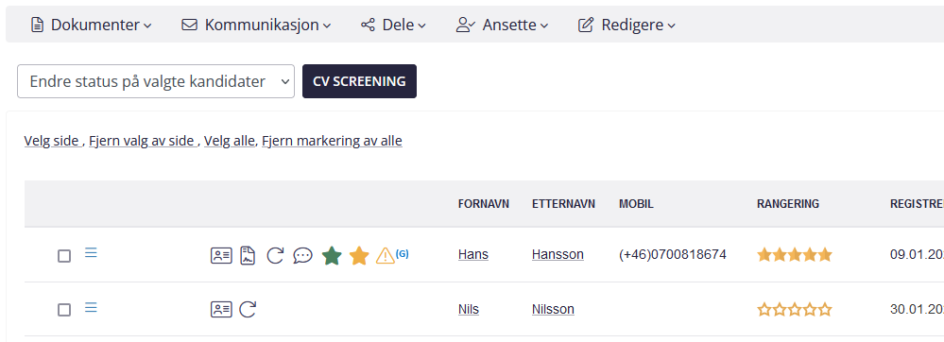This screenshot has width=944, height=342.
Task: Open the Redigere menu
Action: click(x=626, y=25)
